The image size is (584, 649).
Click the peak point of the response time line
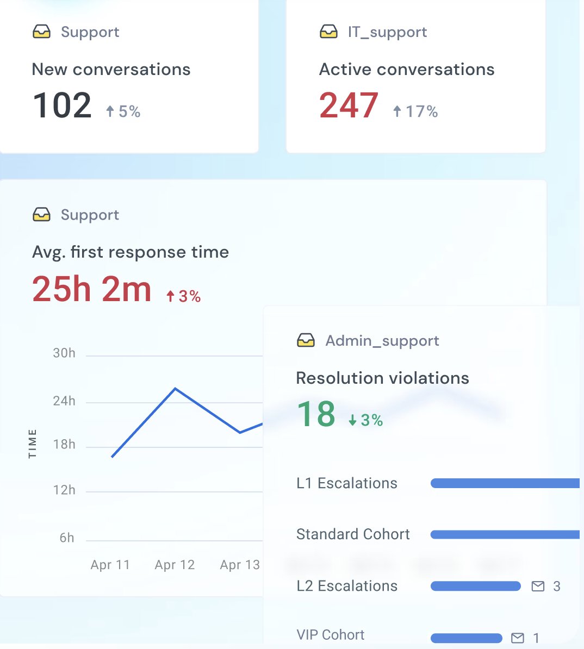coord(175,388)
